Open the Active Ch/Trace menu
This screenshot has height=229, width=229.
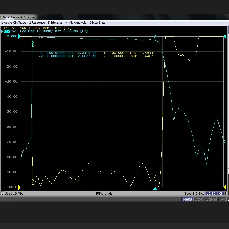click(x=14, y=23)
